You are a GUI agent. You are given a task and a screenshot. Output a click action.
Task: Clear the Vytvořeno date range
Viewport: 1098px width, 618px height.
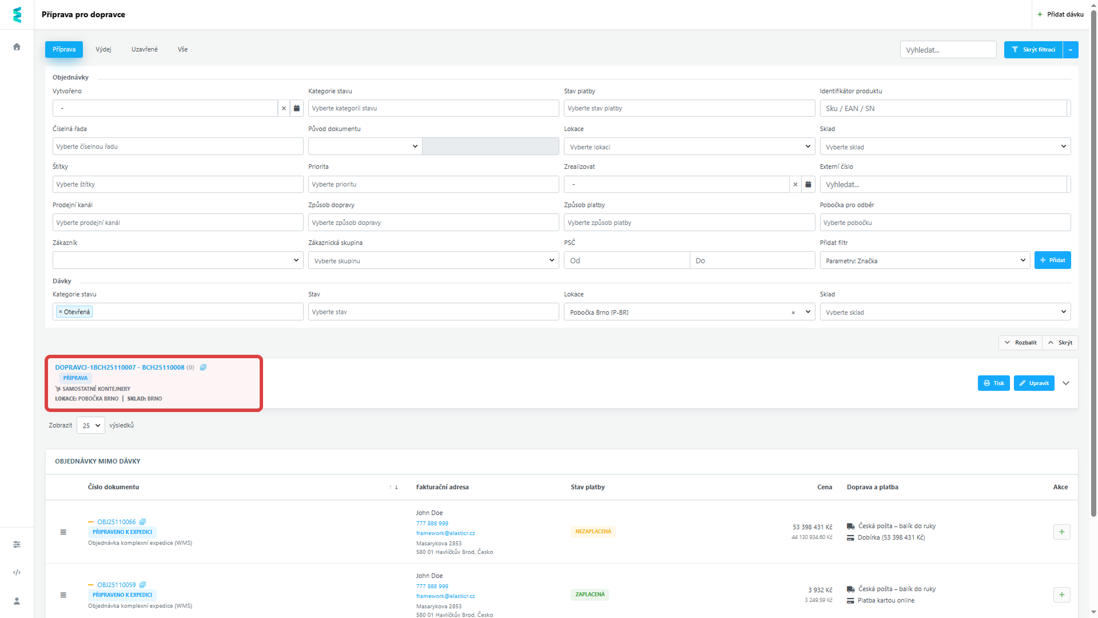pos(284,108)
